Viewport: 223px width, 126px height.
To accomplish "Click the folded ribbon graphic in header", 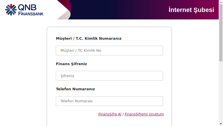I will [x=64, y=10].
